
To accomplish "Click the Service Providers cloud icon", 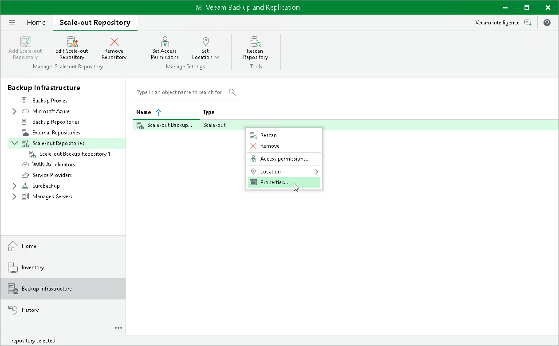I will [x=25, y=175].
